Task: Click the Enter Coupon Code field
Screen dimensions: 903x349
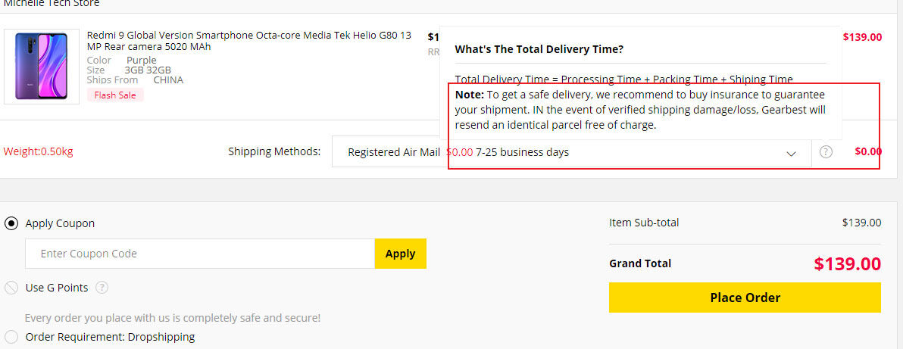Action: 200,254
